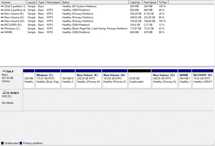Click the Disk 0 drive icon
The image size is (215, 146).
[x=4, y=71]
